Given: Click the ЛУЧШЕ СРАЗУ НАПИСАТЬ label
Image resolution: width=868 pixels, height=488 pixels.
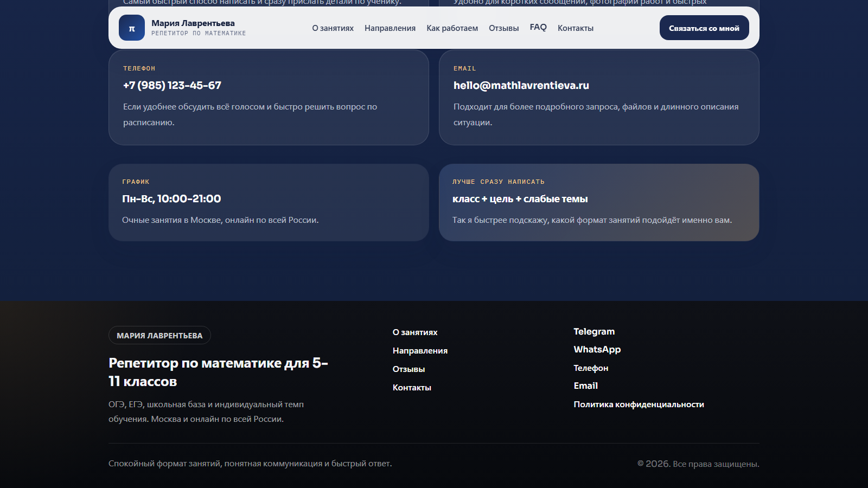Looking at the screenshot, I should tap(499, 182).
